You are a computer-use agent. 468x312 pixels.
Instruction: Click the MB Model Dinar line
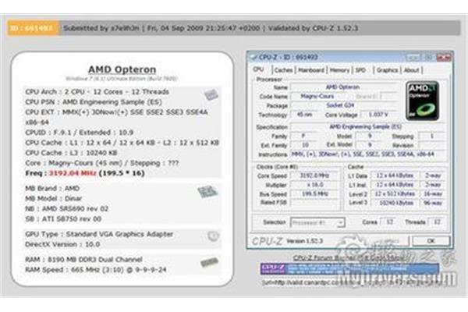click(x=53, y=199)
